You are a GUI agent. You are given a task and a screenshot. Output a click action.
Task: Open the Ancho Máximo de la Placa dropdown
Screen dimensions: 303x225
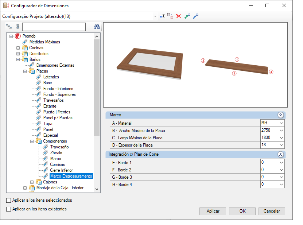coord(281,131)
